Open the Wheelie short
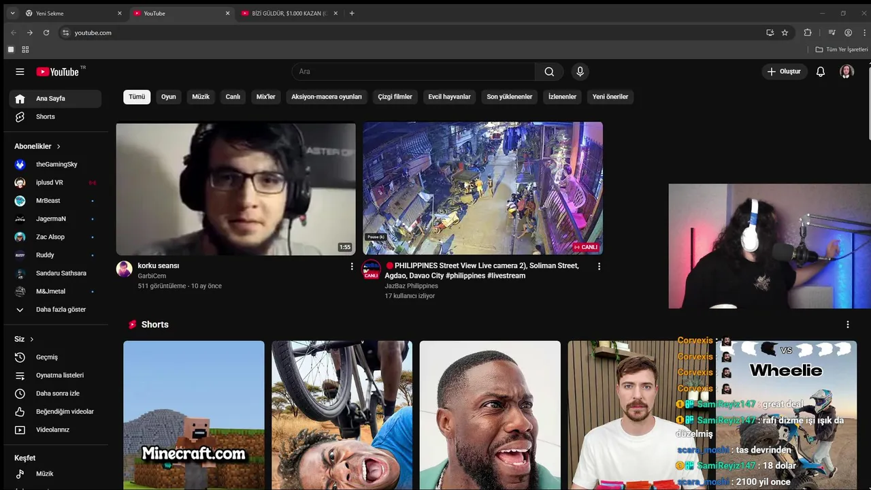The width and height of the screenshot is (871, 490). [x=786, y=415]
